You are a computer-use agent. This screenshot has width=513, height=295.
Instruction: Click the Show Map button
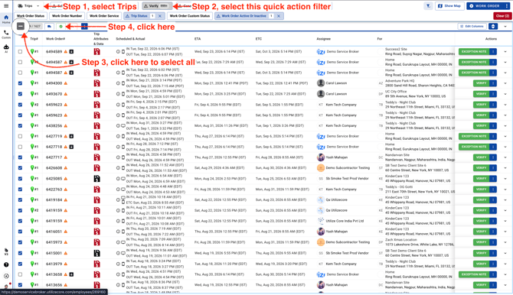(x=449, y=6)
